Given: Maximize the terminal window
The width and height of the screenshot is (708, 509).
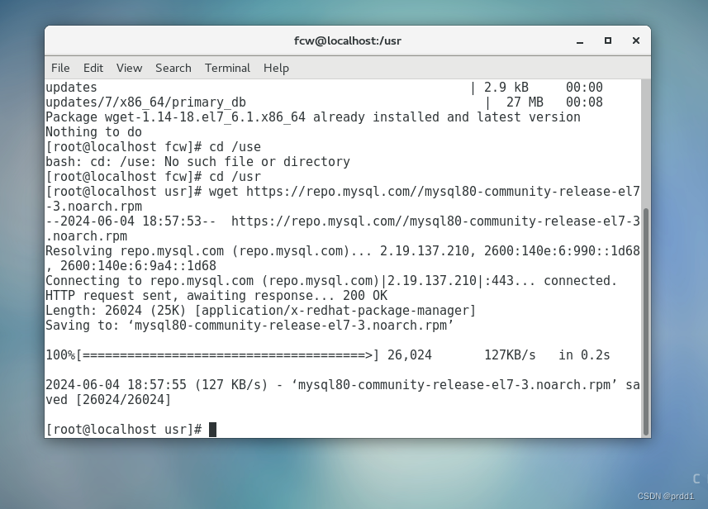Looking at the screenshot, I should point(608,40).
